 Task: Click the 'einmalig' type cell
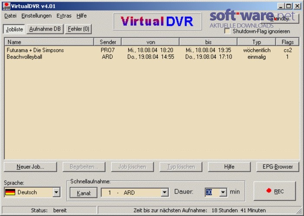tap(256, 57)
